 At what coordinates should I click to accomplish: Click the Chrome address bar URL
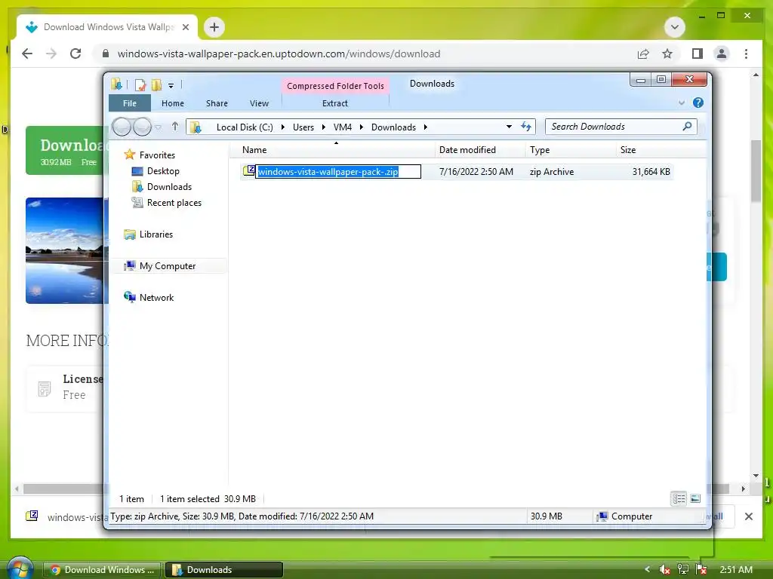click(279, 54)
